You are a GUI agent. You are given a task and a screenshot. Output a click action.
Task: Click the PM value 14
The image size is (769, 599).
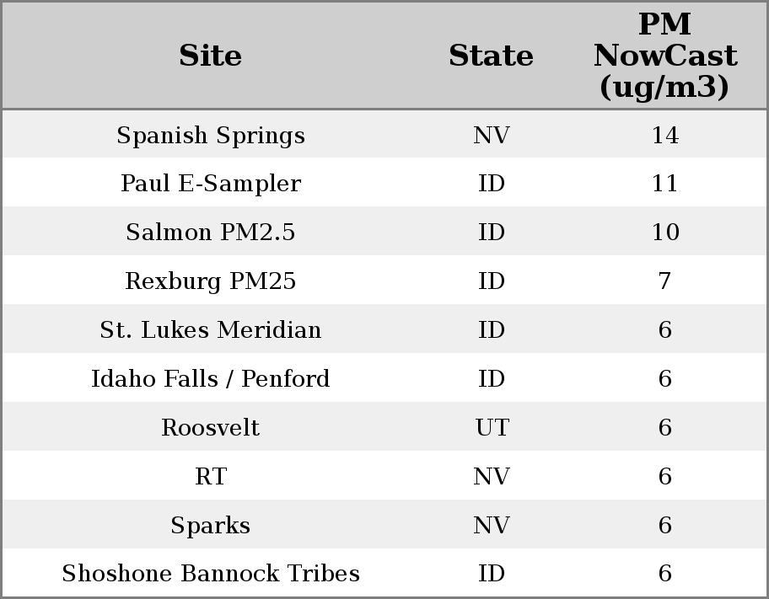pos(664,136)
